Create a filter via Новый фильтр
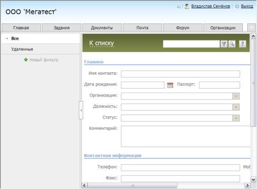Viewport: 257px width, 189px height. 44,60
